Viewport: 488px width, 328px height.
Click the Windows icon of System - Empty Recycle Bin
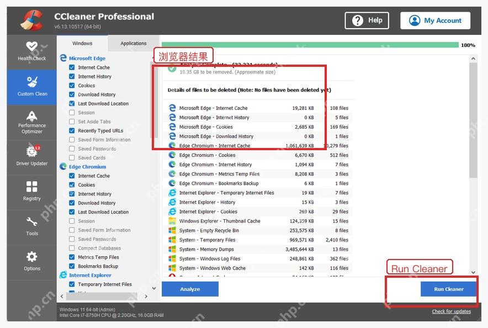[172, 230]
